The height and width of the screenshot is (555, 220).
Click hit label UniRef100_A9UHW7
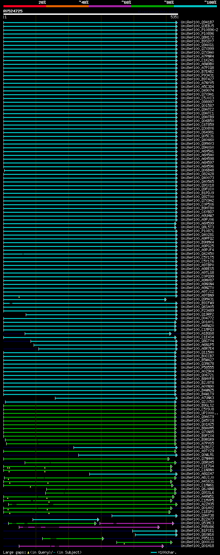197,216
